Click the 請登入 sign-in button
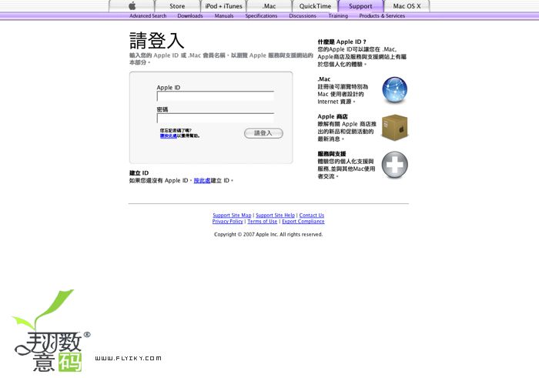The width and height of the screenshot is (539, 378). tap(263, 133)
